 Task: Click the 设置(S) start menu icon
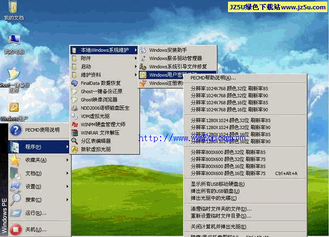[x=15, y=187]
